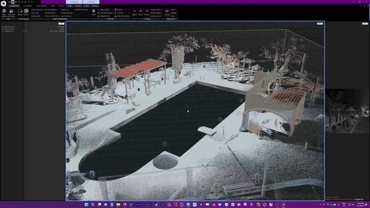Click the Help item in Application group
This screenshot has width=370, height=208.
click(x=172, y=16)
